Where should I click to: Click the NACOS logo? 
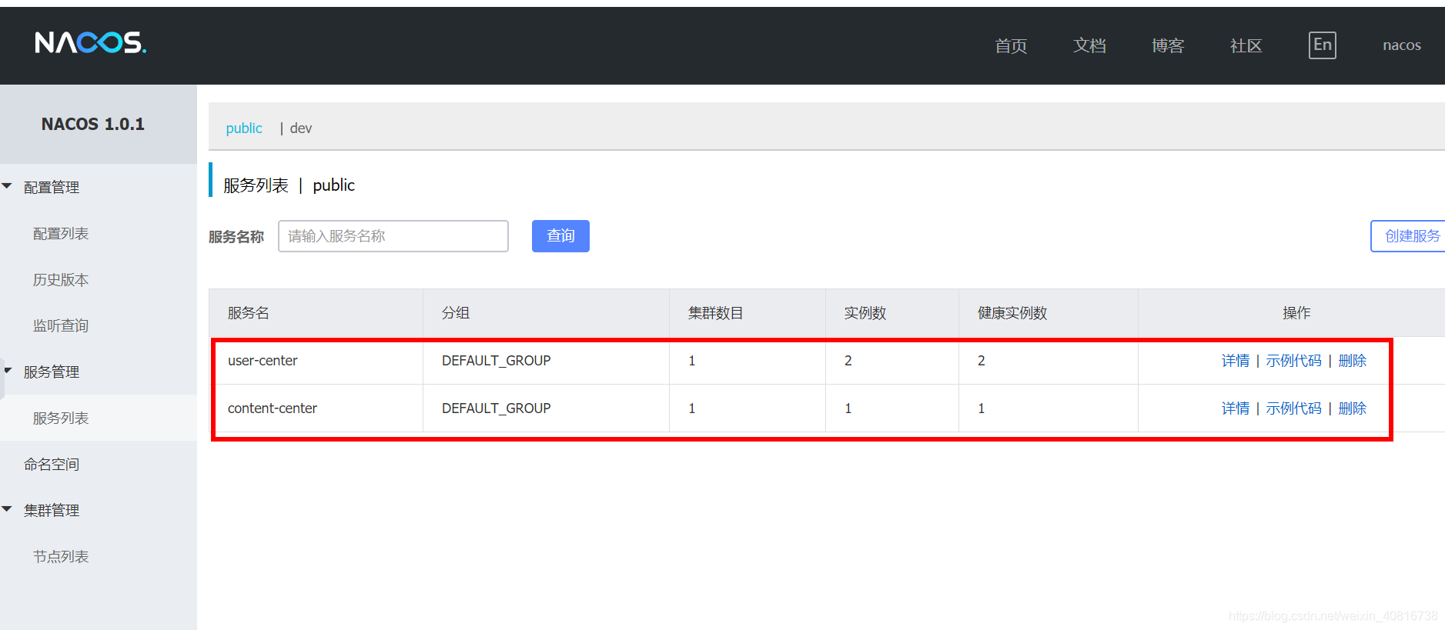(x=91, y=43)
